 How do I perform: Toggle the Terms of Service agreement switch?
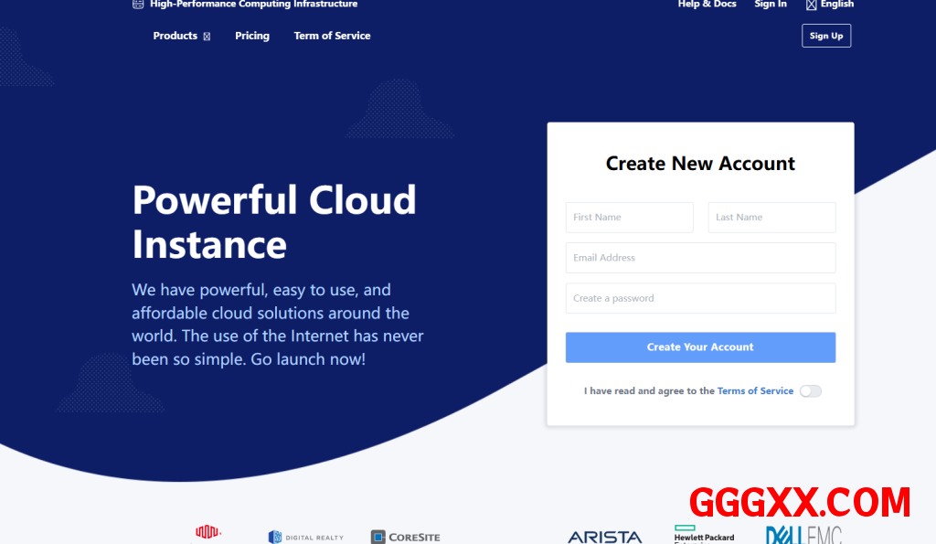tap(810, 391)
